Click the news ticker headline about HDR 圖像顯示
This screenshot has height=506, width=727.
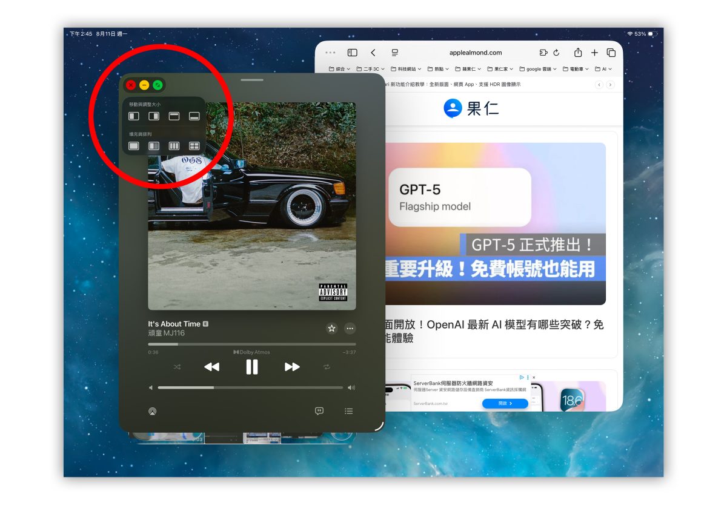453,85
